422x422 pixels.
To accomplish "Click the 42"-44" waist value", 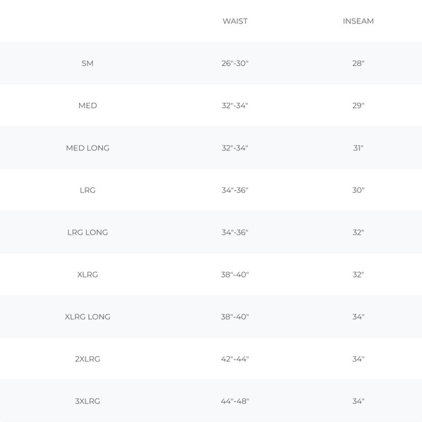I will (235, 360).
